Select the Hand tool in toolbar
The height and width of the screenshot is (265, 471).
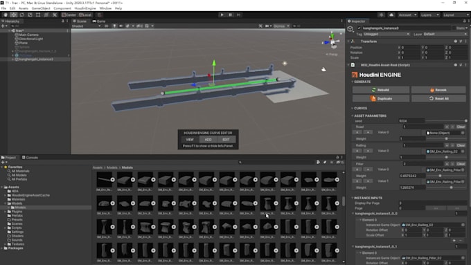click(x=6, y=15)
